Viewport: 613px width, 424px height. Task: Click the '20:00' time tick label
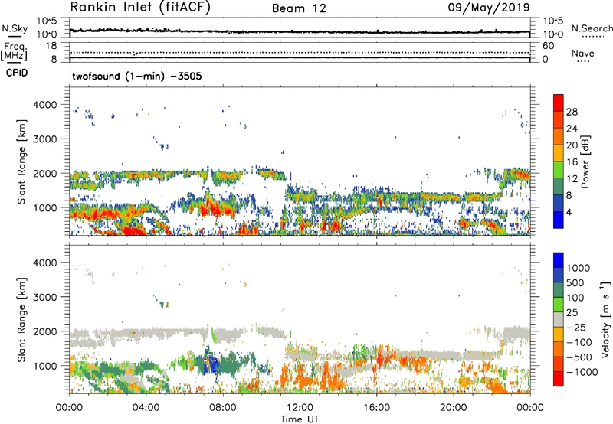click(453, 408)
